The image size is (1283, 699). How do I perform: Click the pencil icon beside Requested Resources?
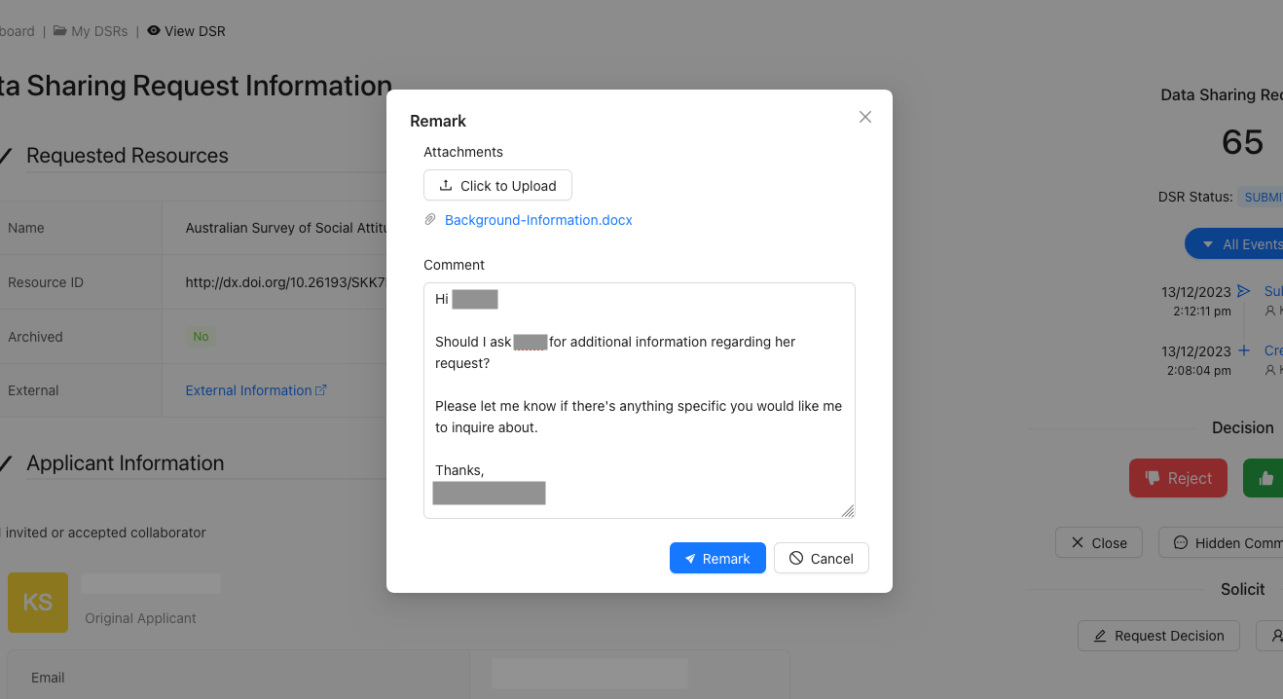[6, 156]
